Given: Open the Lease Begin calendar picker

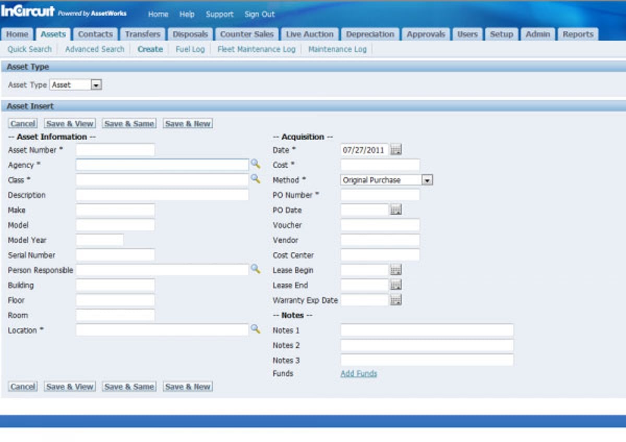Looking at the screenshot, I should tap(396, 269).
